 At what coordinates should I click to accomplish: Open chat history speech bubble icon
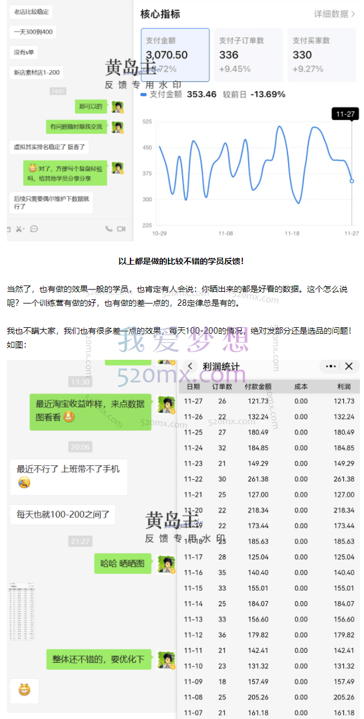(x=34, y=229)
